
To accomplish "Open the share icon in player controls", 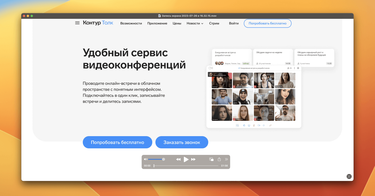I will pyautogui.click(x=219, y=159).
